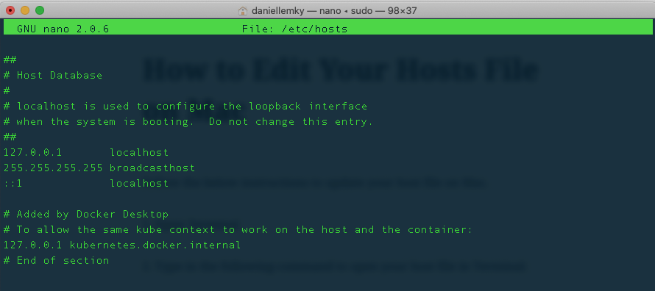The image size is (655, 291).
Task: Click the blank line above Docker section
Action: tap(327, 199)
